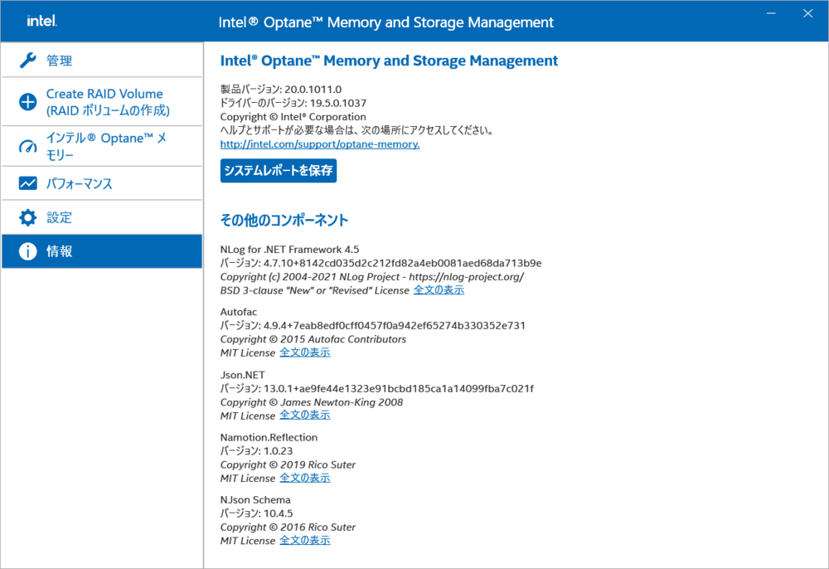Click Copyright © Intel® Corporation text
829x569 pixels.
coord(293,116)
